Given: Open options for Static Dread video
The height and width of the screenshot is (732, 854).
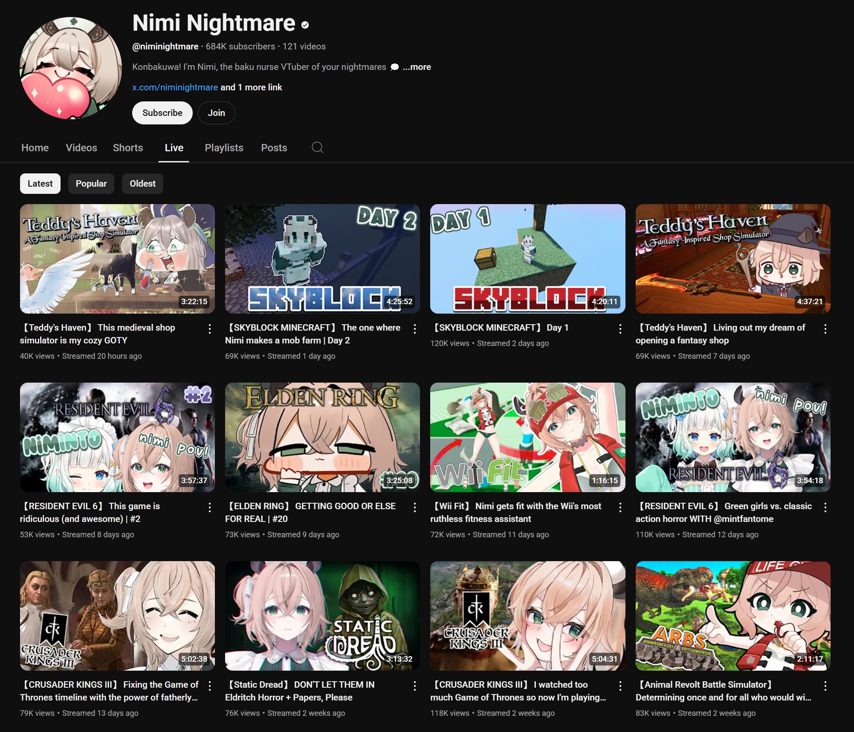Looking at the screenshot, I should [x=414, y=686].
